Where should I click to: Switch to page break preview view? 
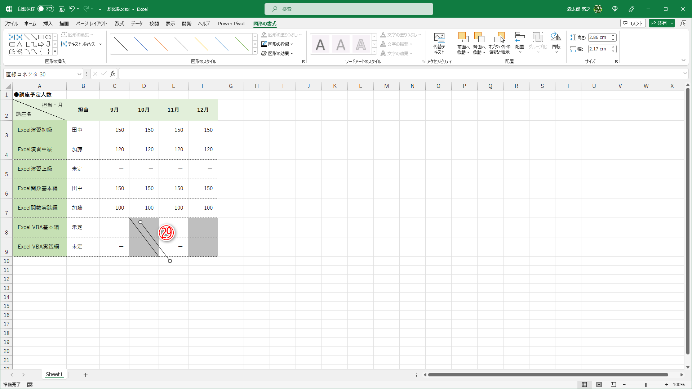pyautogui.click(x=613, y=385)
